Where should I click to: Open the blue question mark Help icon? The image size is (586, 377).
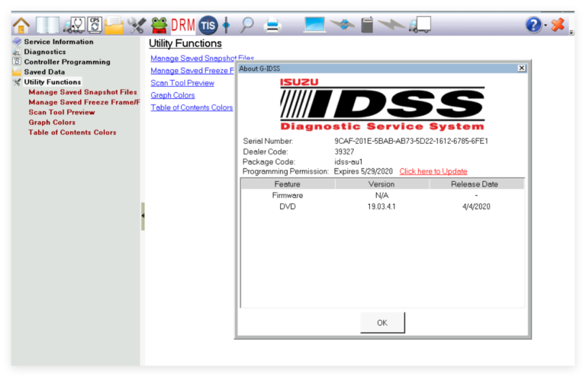[x=533, y=25]
